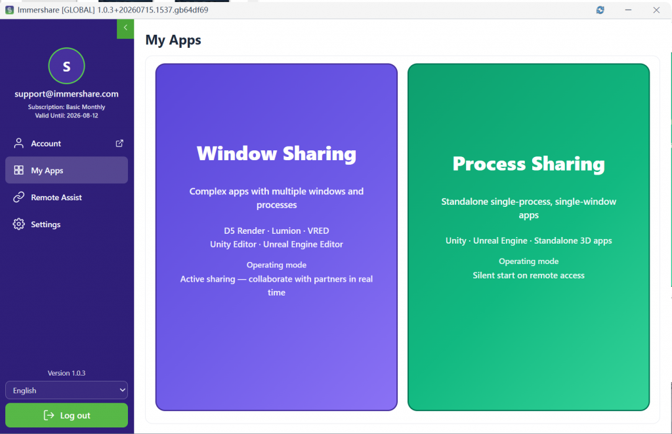Click the D5 Render · Lumion · VRED text
Viewport: 672px width, 434px height.
276,230
